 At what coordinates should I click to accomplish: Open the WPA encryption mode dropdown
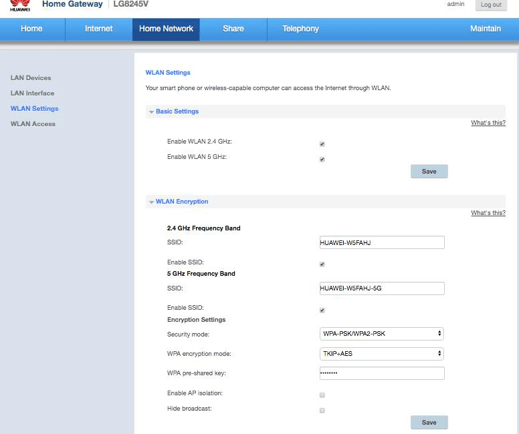pyautogui.click(x=382, y=353)
